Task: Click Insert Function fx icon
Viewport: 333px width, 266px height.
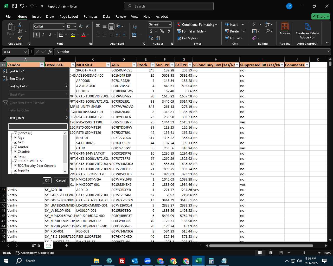Action: [50, 52]
